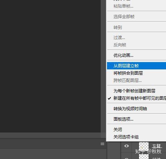Enable 为每个新帧创建新图层 option
The image size is (166, 159).
(136, 91)
